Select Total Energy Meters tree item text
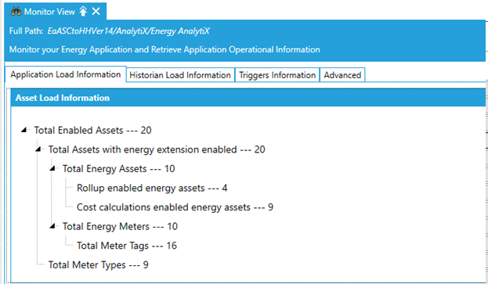Viewport: 488px width, 284px height. click(x=120, y=227)
